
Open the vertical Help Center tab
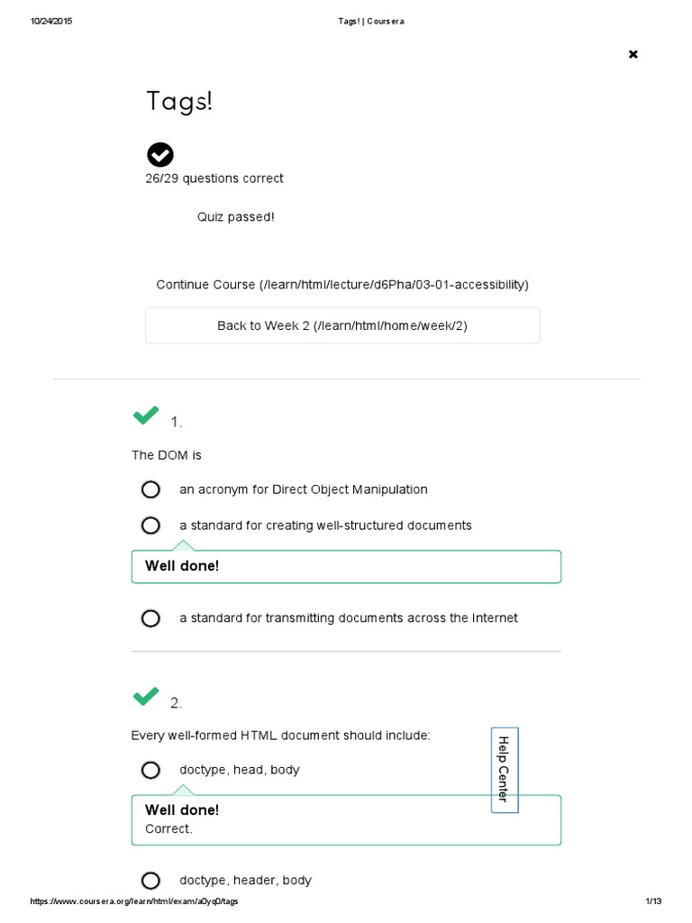504,770
